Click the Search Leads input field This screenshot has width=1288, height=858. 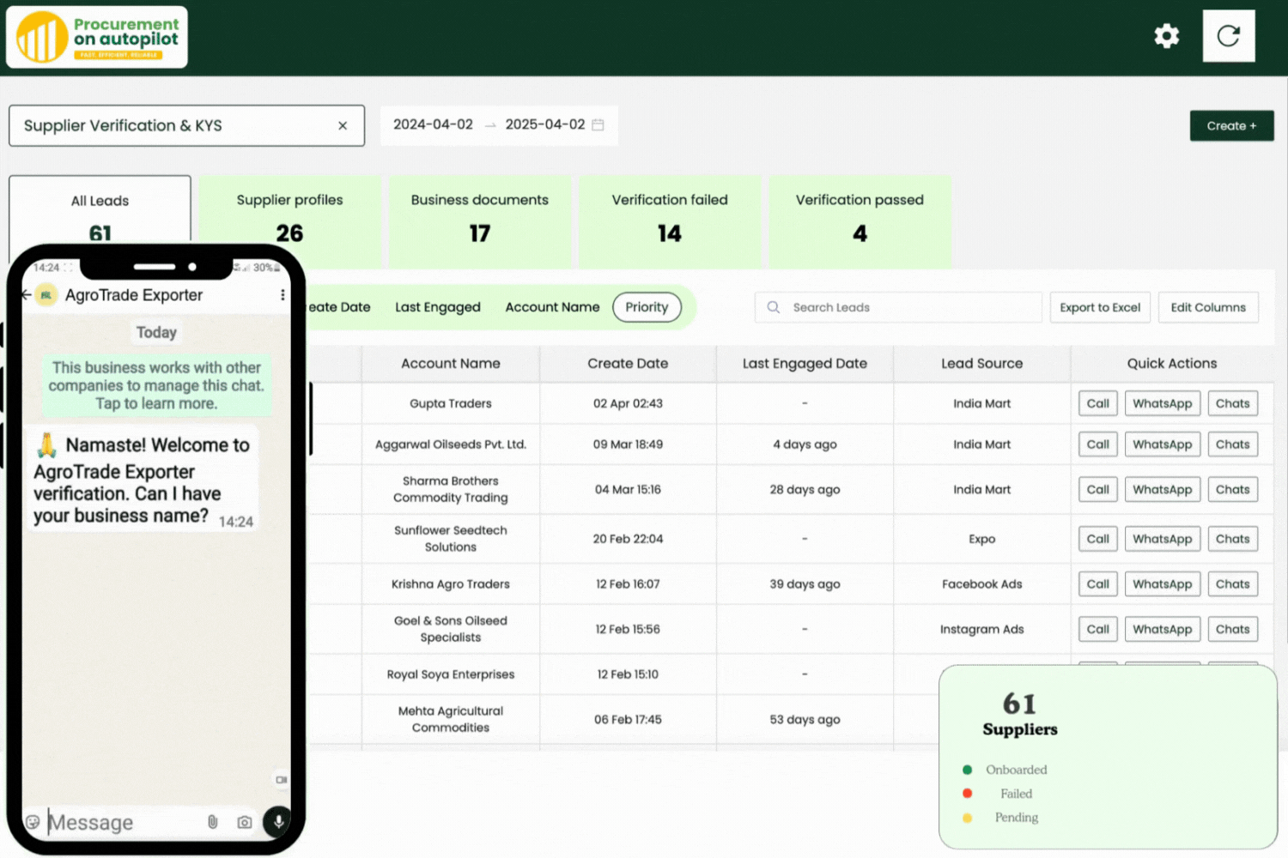[910, 307]
